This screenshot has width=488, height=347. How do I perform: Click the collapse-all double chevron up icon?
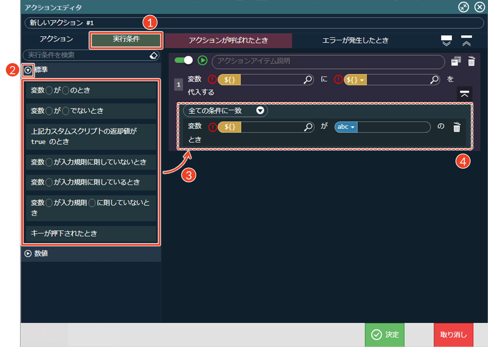466,40
